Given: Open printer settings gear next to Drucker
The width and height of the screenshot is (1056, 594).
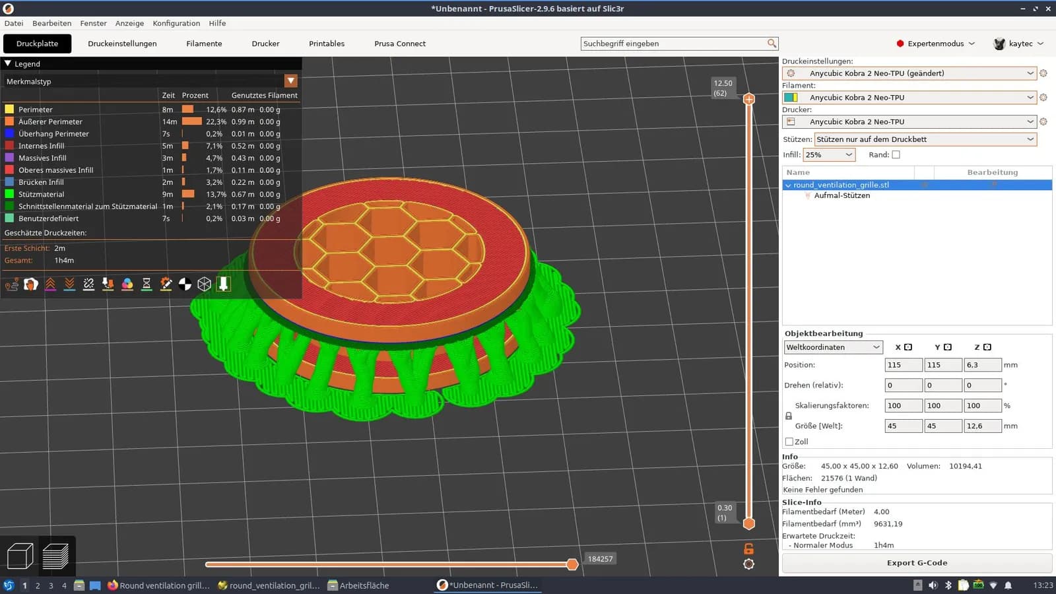Looking at the screenshot, I should click(x=1043, y=122).
